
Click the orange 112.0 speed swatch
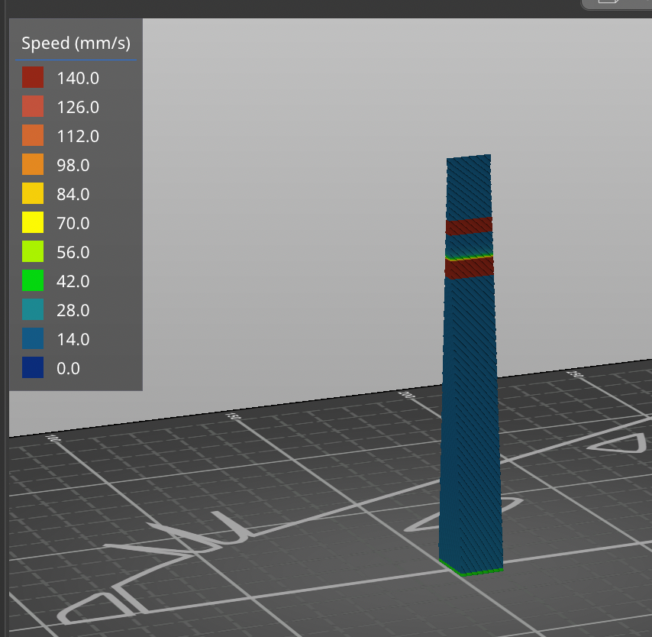pyautogui.click(x=31, y=136)
